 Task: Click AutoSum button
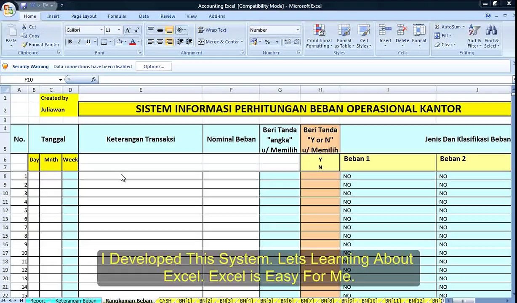(449, 27)
